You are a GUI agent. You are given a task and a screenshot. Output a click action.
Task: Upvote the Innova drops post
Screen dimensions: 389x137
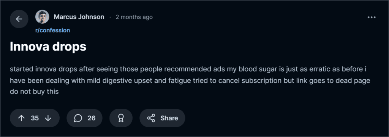point(22,118)
